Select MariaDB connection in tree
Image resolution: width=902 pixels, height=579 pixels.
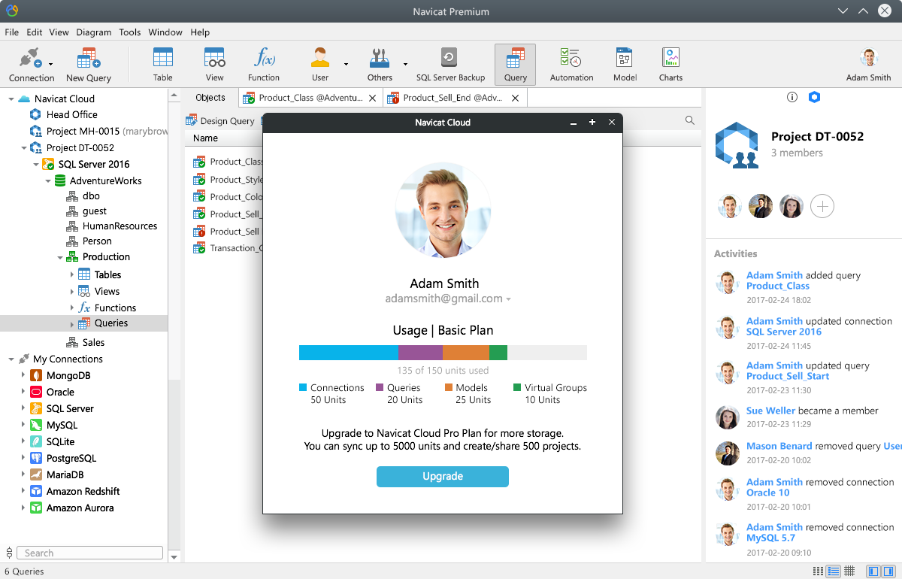pos(65,474)
